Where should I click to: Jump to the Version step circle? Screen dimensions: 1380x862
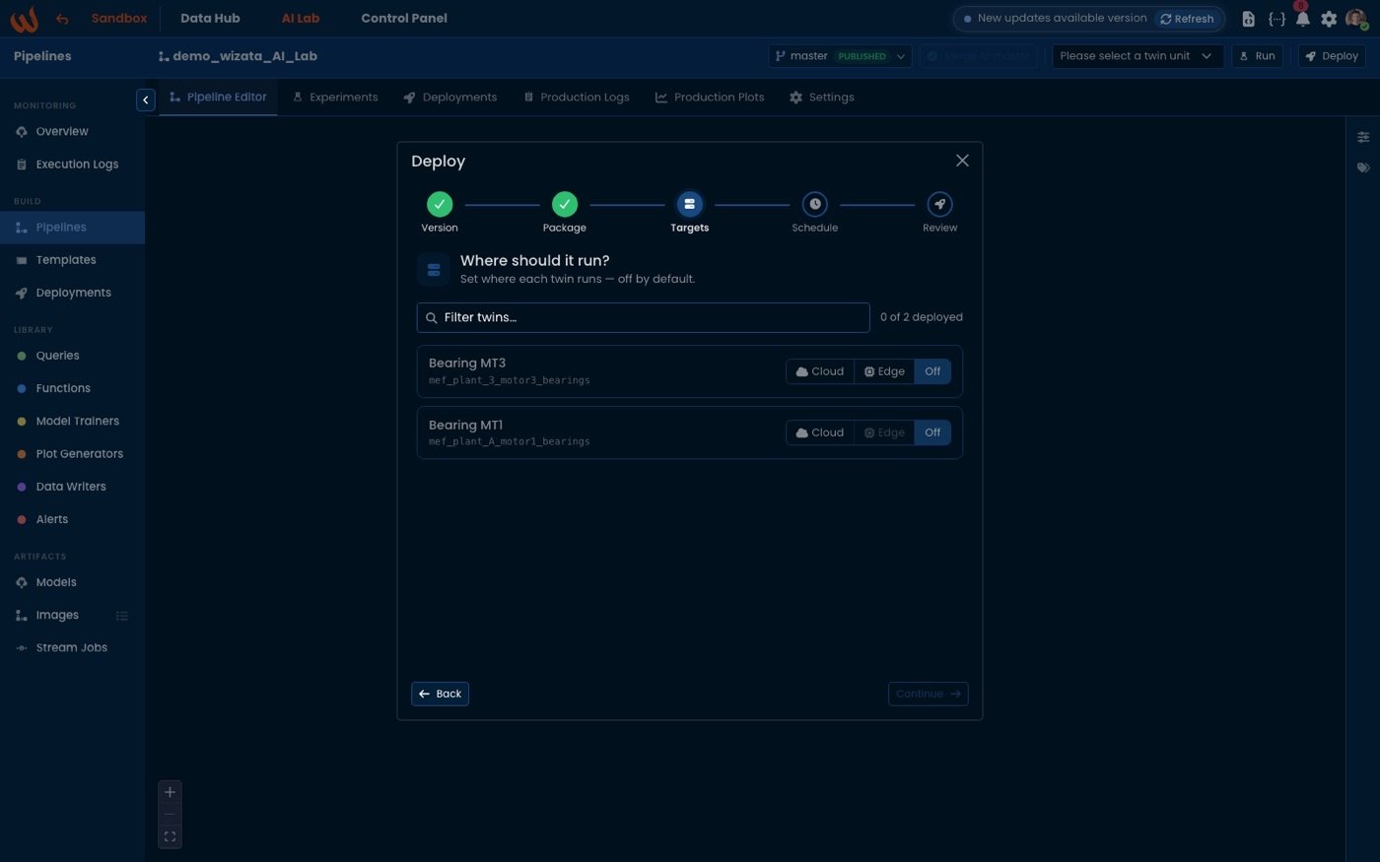(x=440, y=204)
